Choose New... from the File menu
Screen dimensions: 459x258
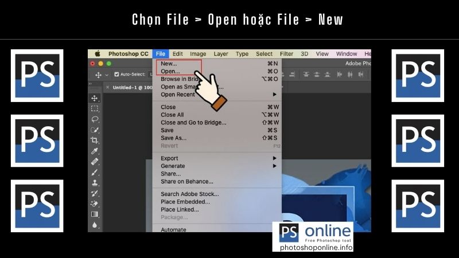point(217,64)
